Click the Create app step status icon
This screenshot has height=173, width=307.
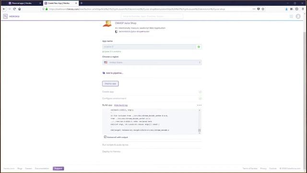[x=200, y=92]
